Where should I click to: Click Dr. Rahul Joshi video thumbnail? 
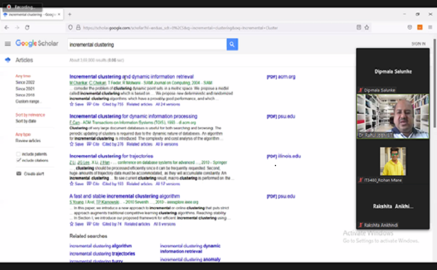click(392, 116)
